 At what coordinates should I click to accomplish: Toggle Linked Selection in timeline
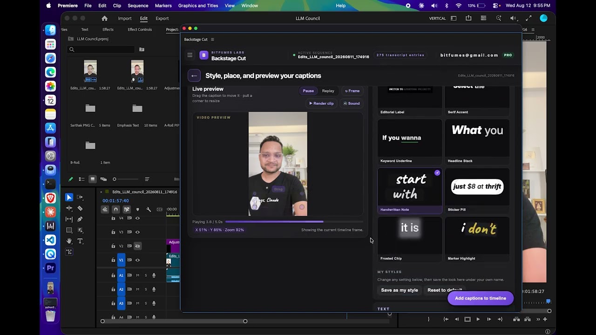coord(127,209)
